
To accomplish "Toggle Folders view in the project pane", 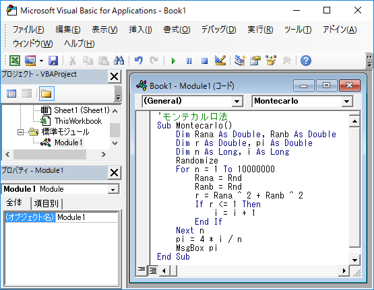I will [46, 94].
